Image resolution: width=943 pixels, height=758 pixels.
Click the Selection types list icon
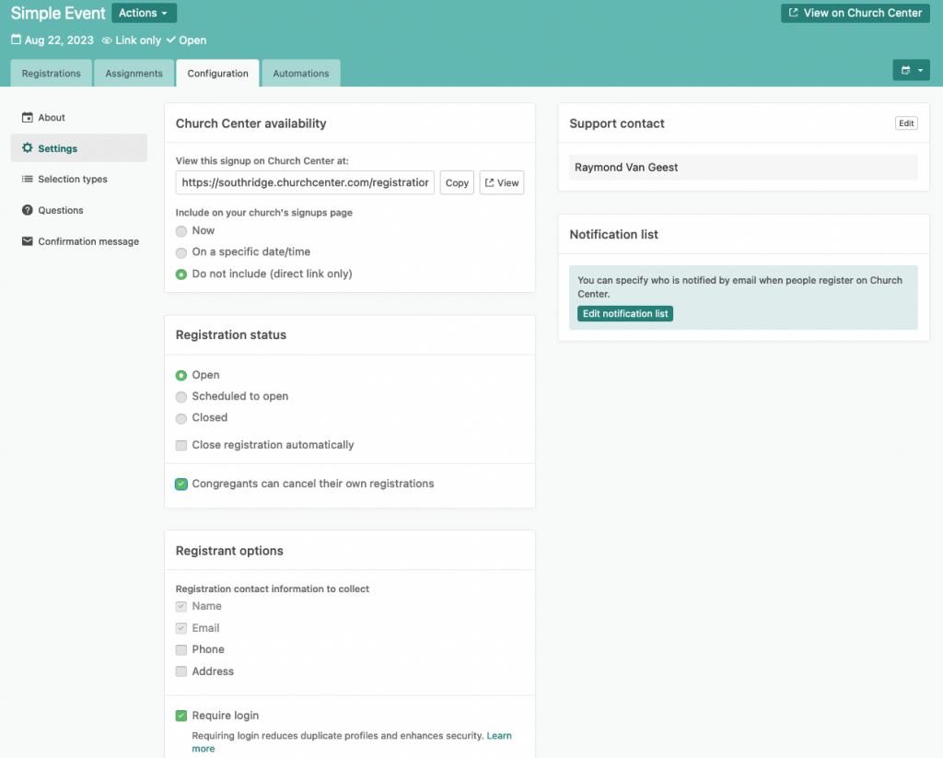[28, 180]
